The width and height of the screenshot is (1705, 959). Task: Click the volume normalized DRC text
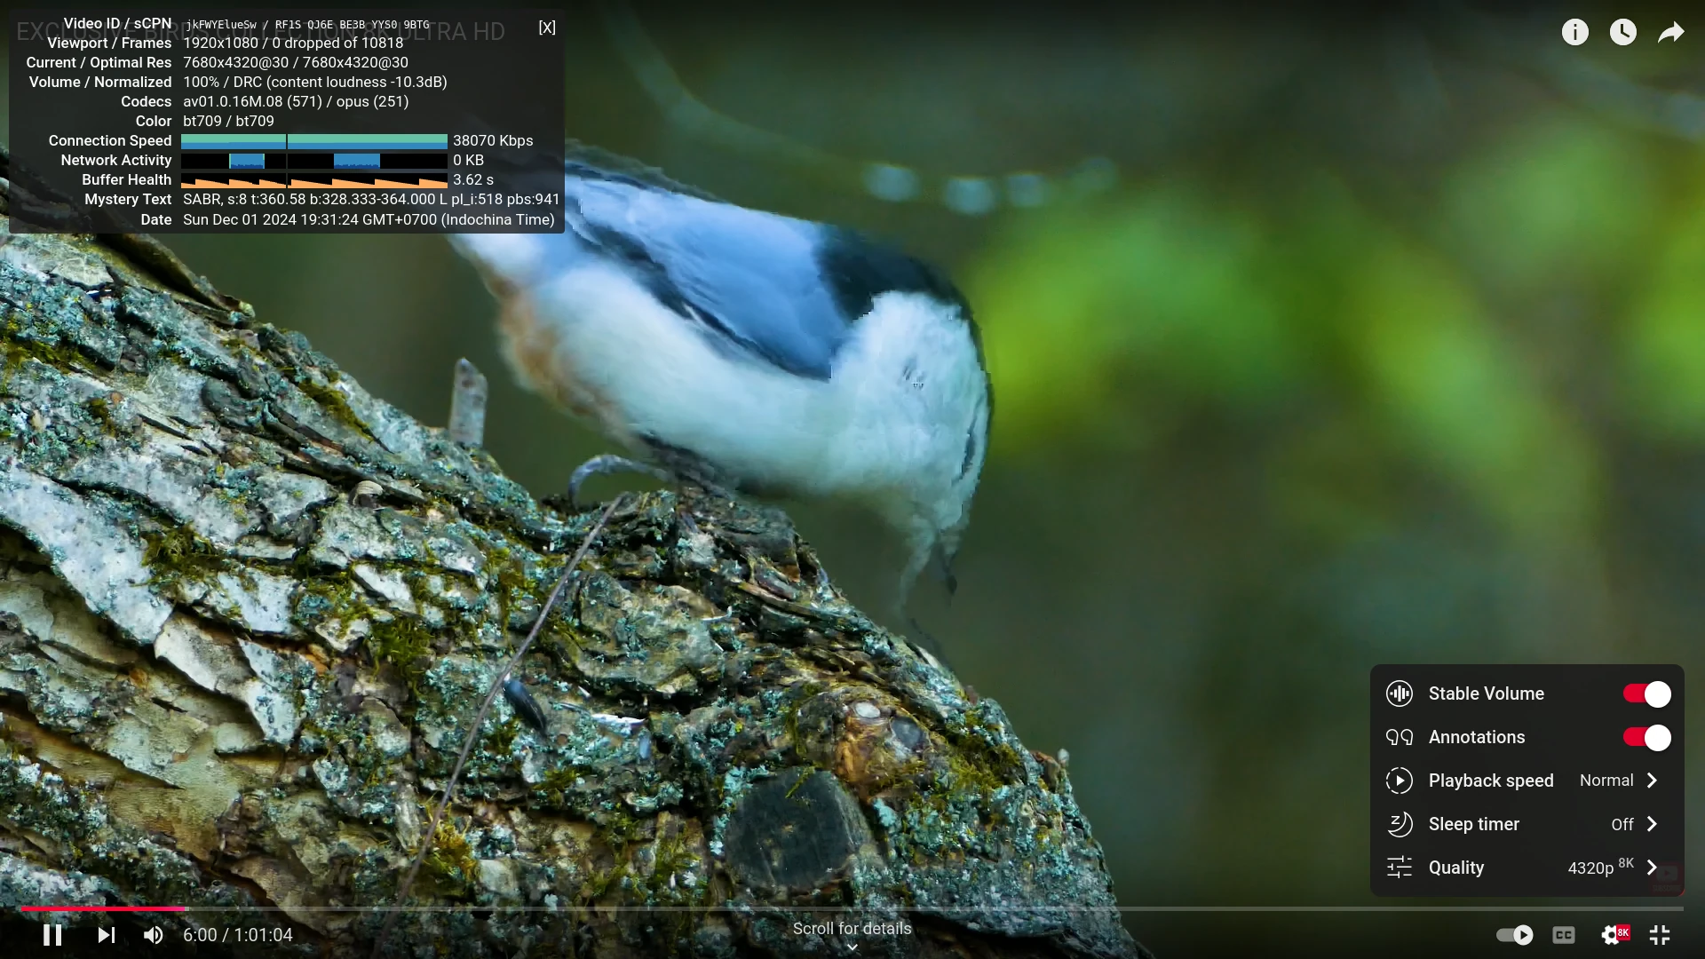[315, 82]
